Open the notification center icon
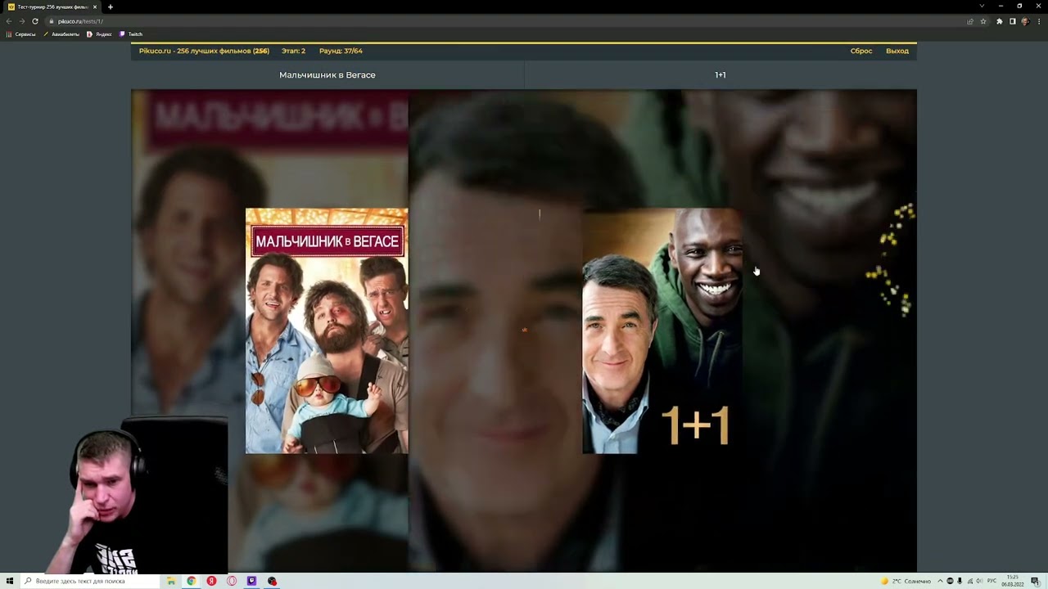 point(1036,581)
